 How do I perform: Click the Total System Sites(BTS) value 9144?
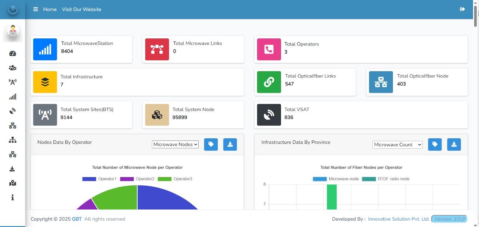click(66, 117)
